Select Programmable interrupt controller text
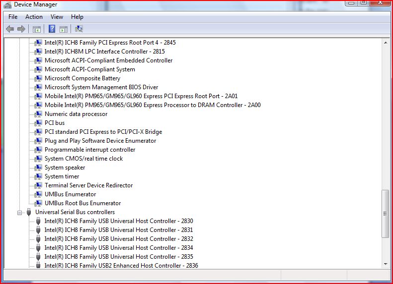The image size is (393, 284). [x=90, y=150]
